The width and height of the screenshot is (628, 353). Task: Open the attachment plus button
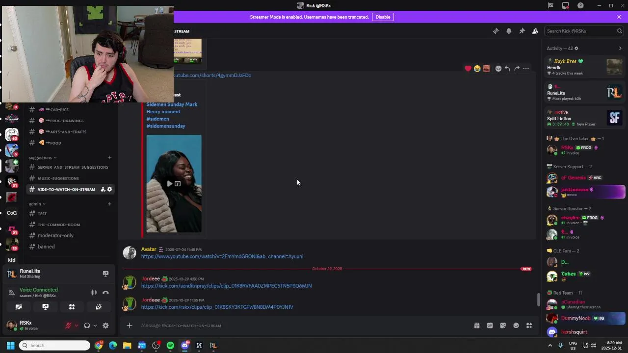129,326
